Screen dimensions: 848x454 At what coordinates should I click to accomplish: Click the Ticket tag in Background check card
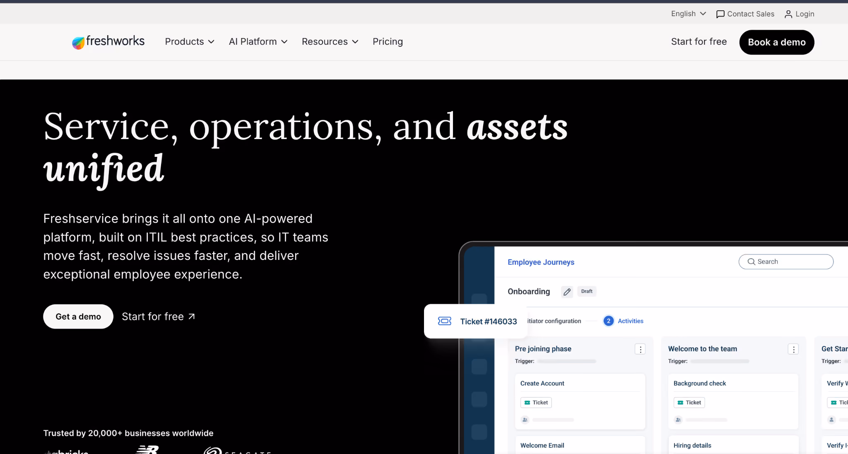(x=689, y=403)
